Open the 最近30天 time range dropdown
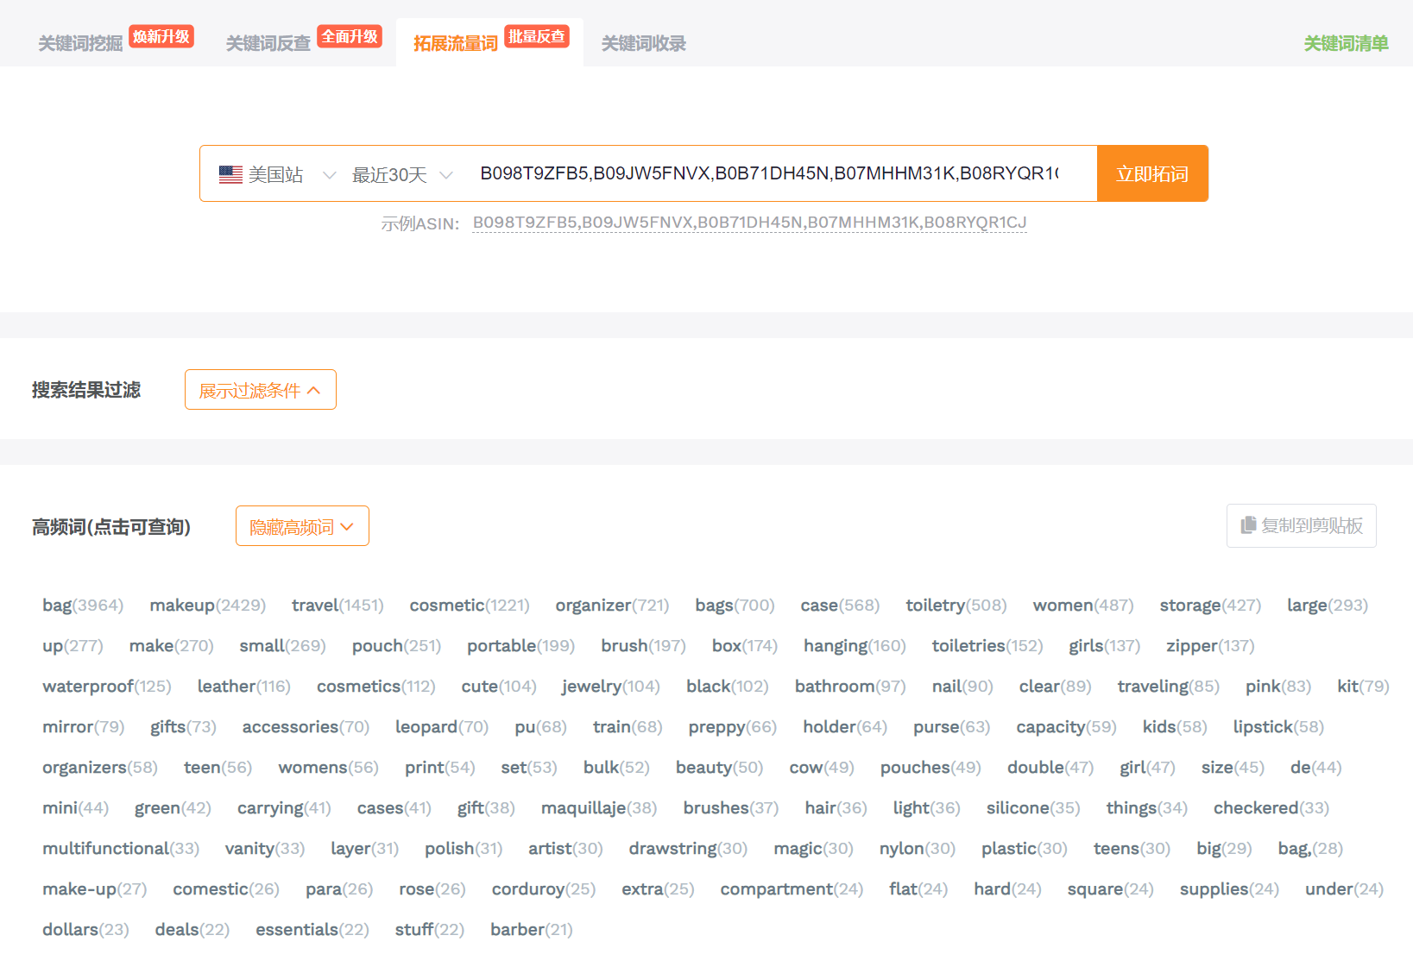Image resolution: width=1413 pixels, height=973 pixels. click(402, 174)
